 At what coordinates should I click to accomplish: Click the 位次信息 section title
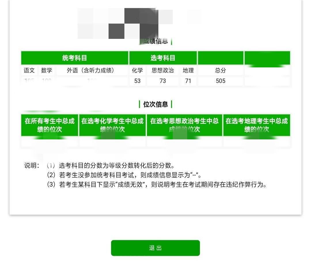click(155, 105)
